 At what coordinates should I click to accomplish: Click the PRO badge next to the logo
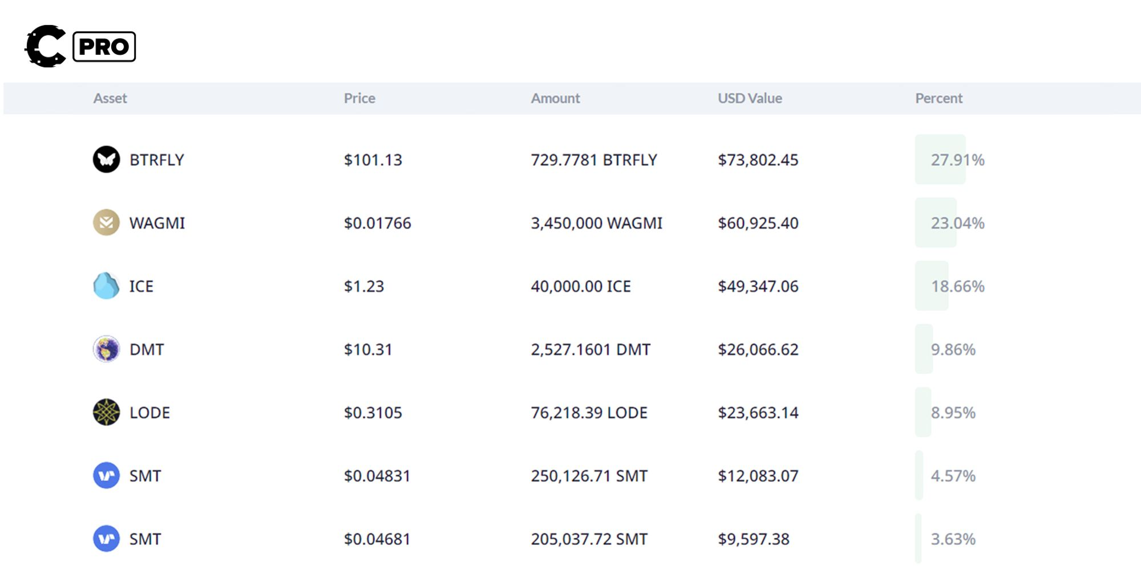point(103,47)
